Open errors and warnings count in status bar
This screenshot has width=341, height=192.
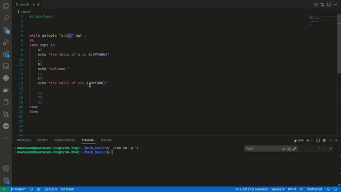[x=51, y=189]
